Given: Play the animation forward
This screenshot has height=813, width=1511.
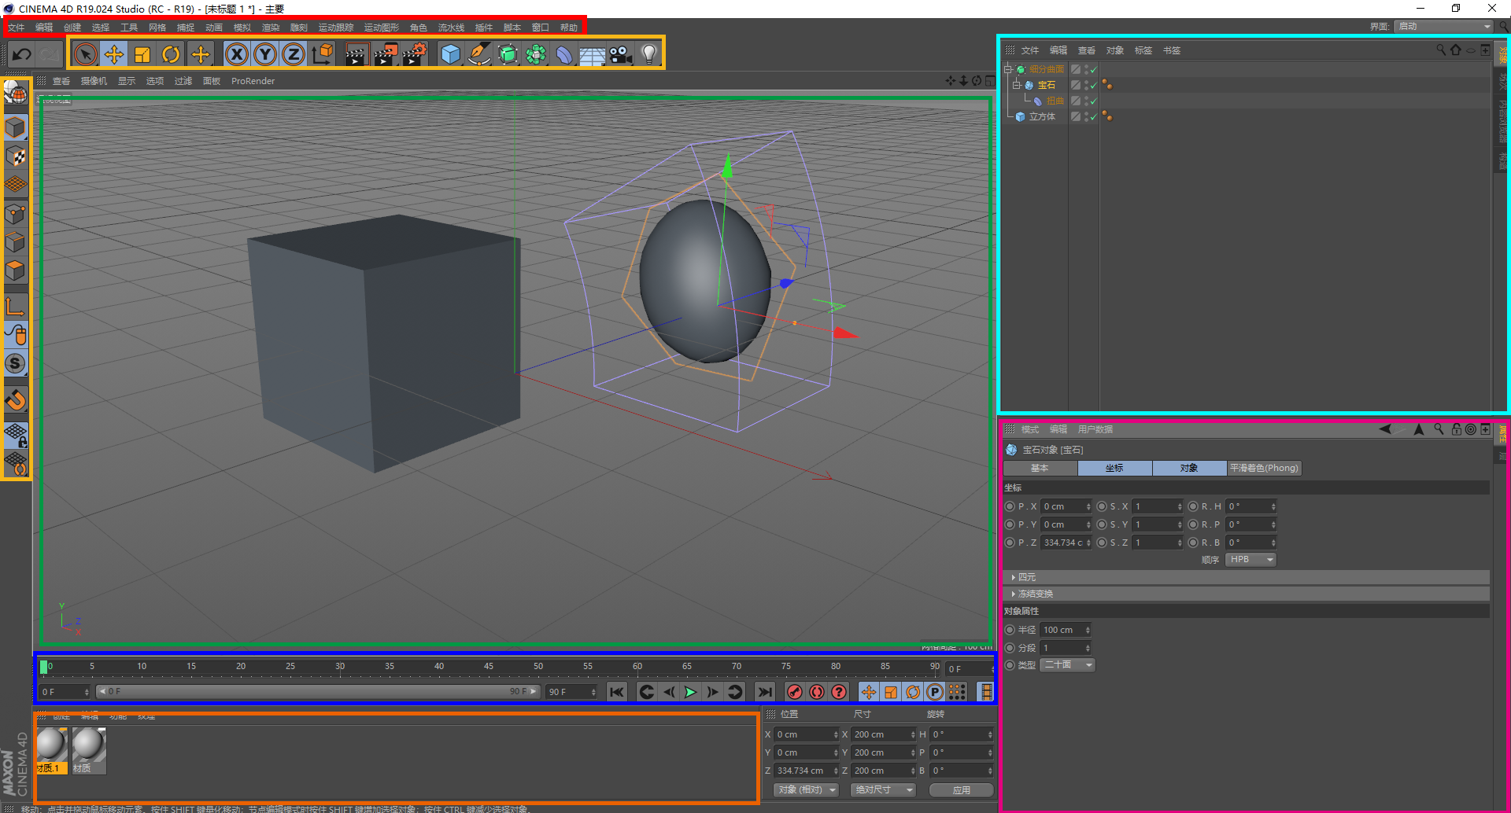Looking at the screenshot, I should (x=690, y=692).
